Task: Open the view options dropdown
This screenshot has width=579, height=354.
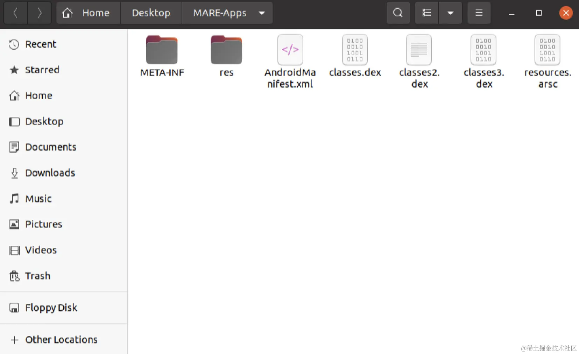Action: click(451, 13)
